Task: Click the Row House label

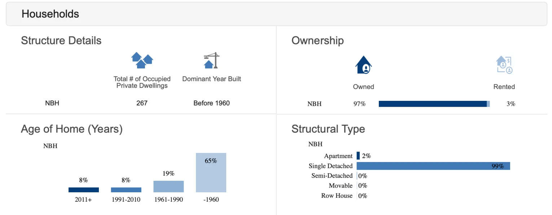Action: [x=337, y=196]
